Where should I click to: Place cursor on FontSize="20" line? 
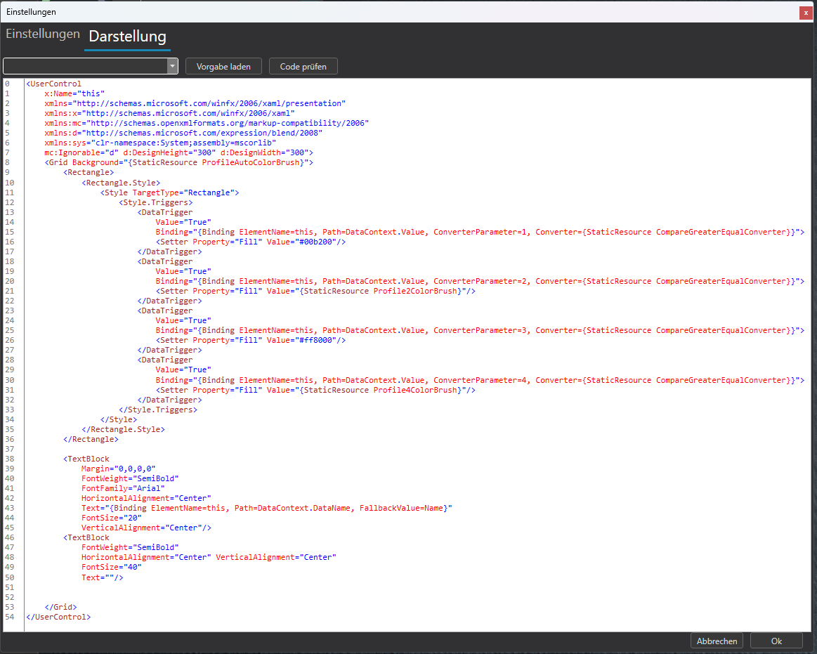[111, 518]
